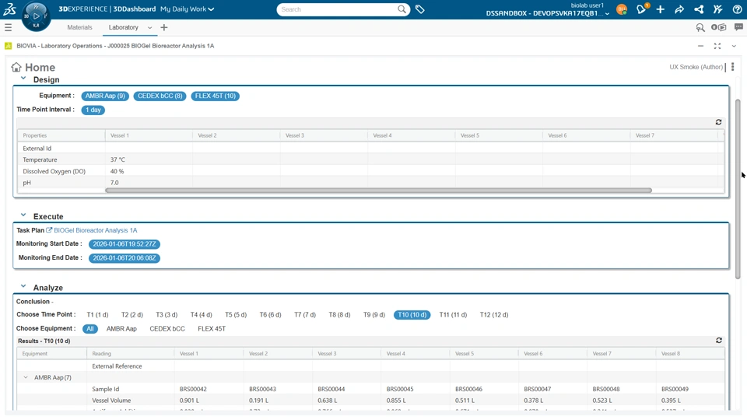Open the three-dot options menu

(733, 67)
